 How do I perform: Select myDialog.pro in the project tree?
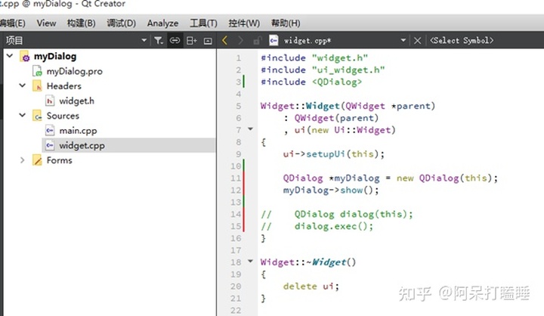[x=74, y=71]
